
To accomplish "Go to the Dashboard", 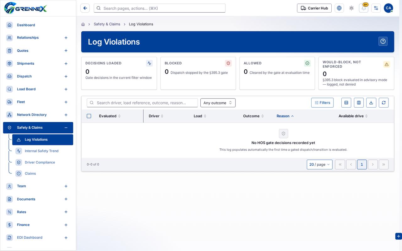I will [x=38, y=25].
